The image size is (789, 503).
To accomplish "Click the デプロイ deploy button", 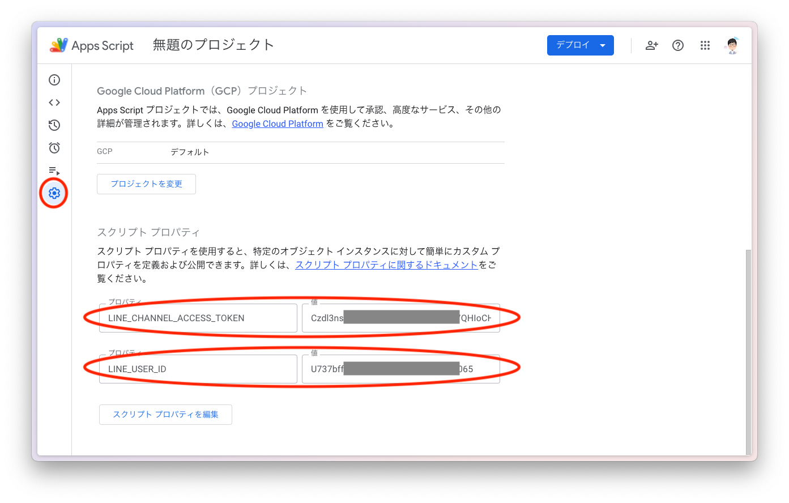I will click(x=572, y=45).
